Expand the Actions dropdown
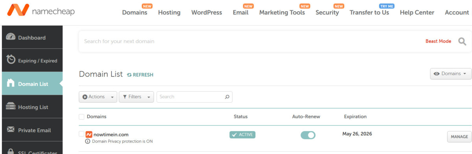This screenshot has height=154, width=472. click(x=98, y=97)
